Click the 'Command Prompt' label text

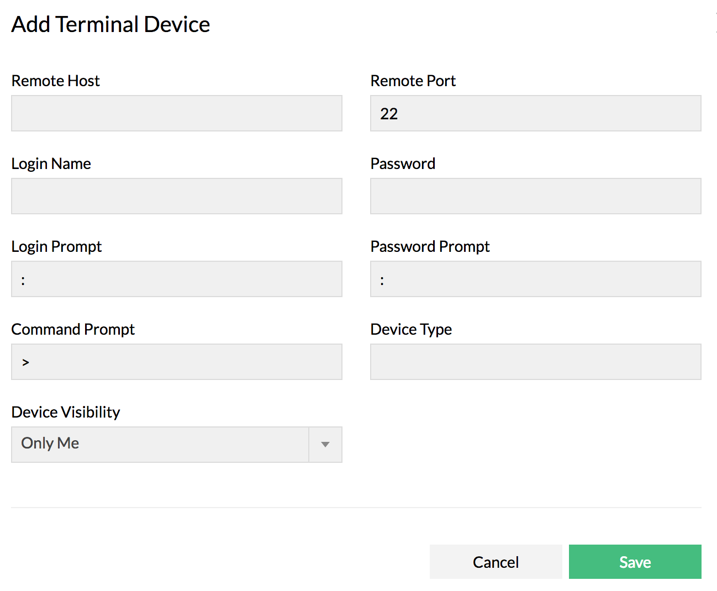point(73,329)
